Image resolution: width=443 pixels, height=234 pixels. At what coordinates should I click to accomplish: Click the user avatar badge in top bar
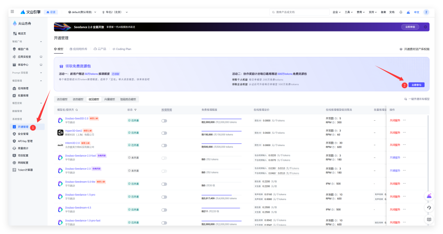(x=426, y=12)
